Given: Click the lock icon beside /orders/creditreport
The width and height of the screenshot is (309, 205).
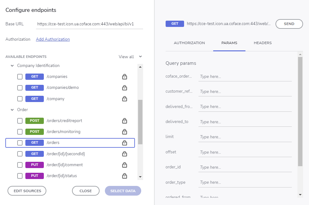Looking at the screenshot, I should point(124,121).
